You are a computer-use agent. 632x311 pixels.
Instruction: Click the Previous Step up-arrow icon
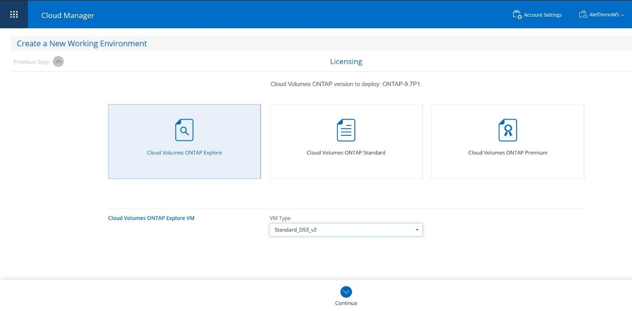click(58, 62)
